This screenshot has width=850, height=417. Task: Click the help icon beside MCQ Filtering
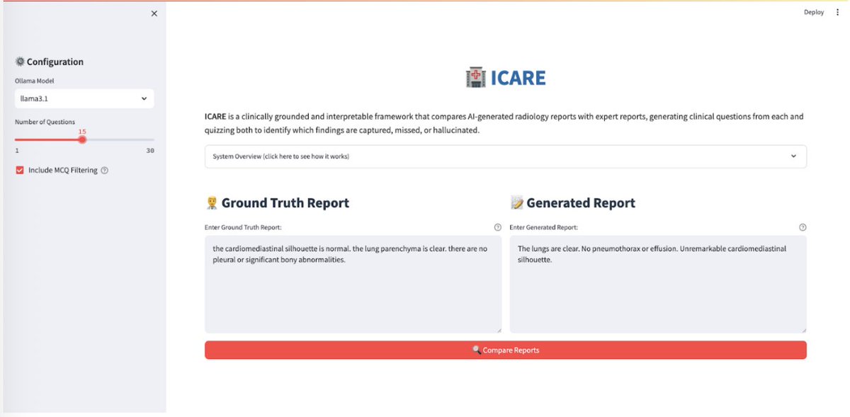click(105, 170)
